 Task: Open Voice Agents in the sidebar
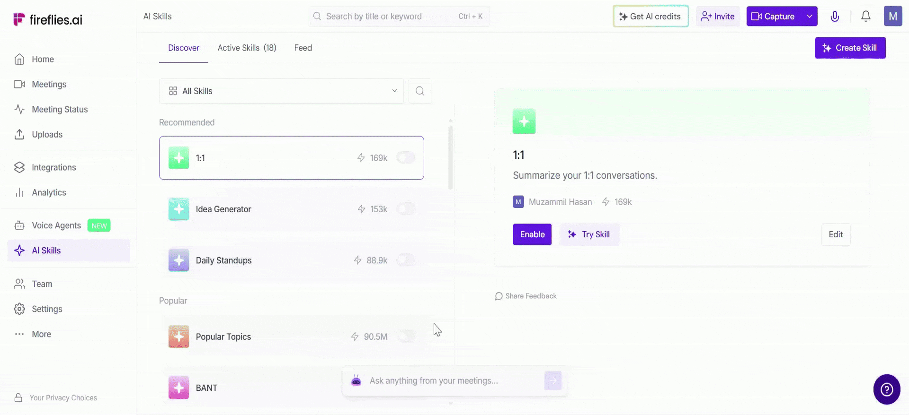[x=56, y=225]
